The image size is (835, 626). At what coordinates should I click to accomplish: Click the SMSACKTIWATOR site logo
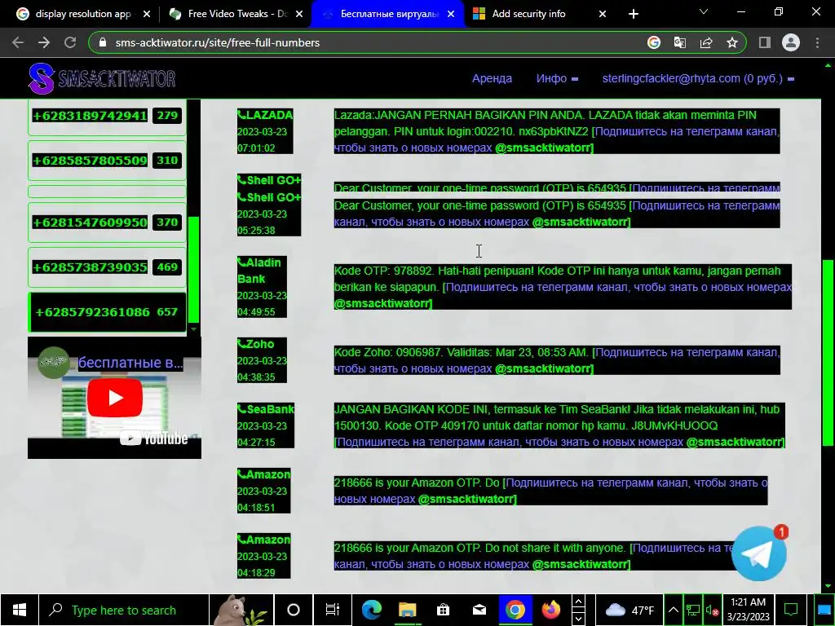[102, 79]
